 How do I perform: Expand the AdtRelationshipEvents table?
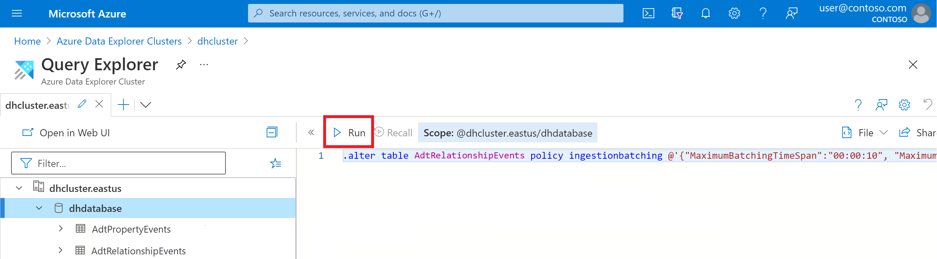point(60,250)
